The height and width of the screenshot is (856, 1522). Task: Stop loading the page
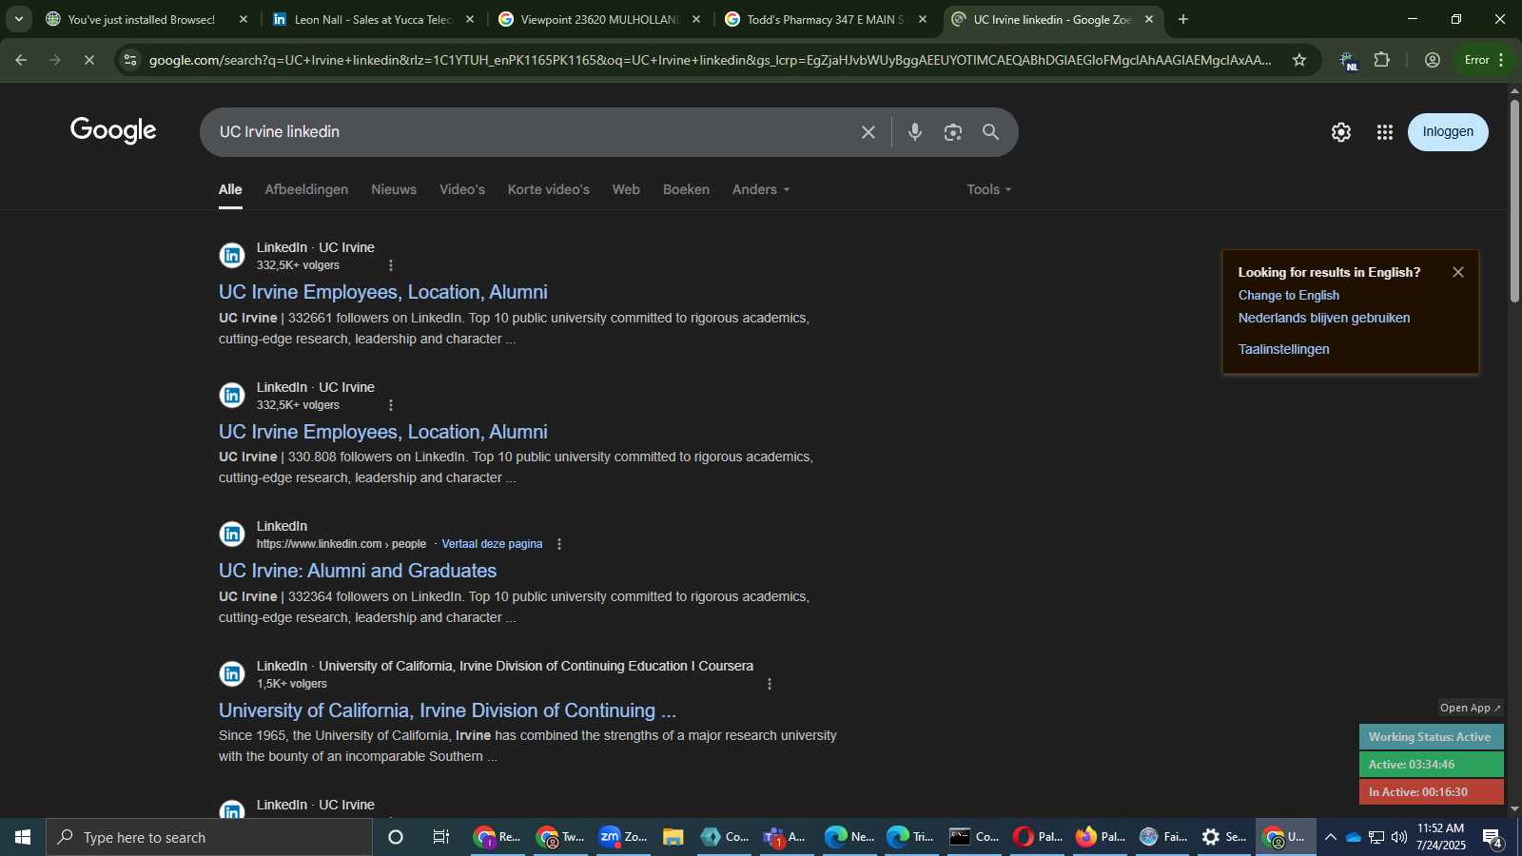point(88,60)
